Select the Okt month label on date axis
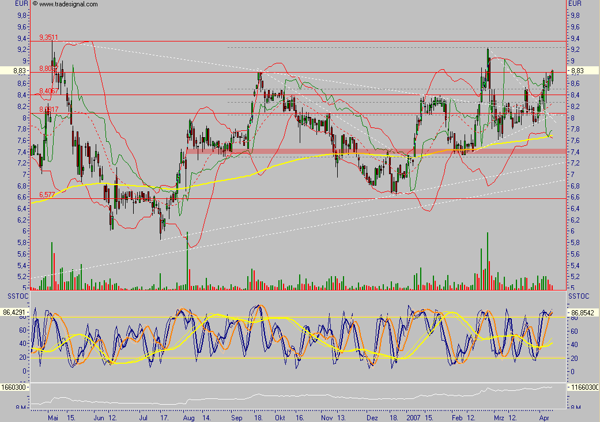Image resolution: width=600 pixels, height=422 pixels. click(280, 418)
